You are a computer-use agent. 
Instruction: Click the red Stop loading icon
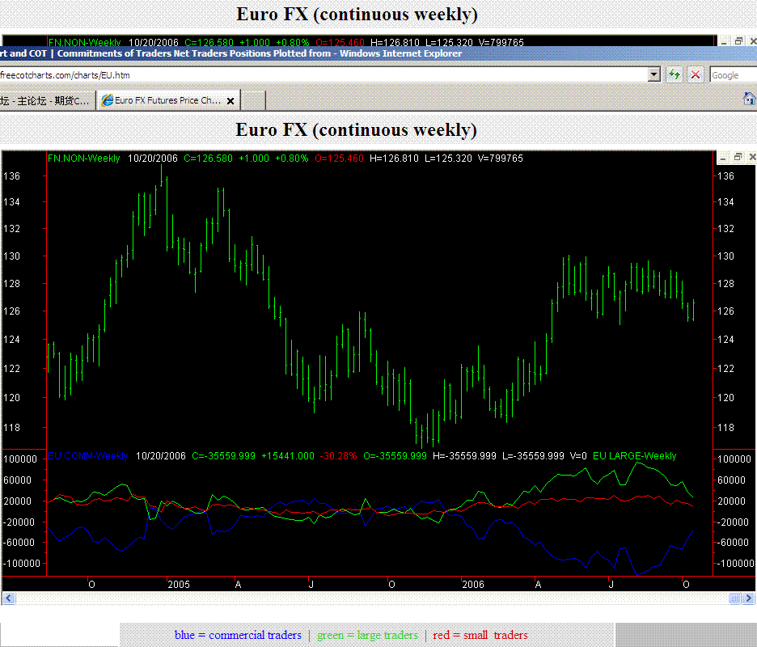[x=695, y=75]
